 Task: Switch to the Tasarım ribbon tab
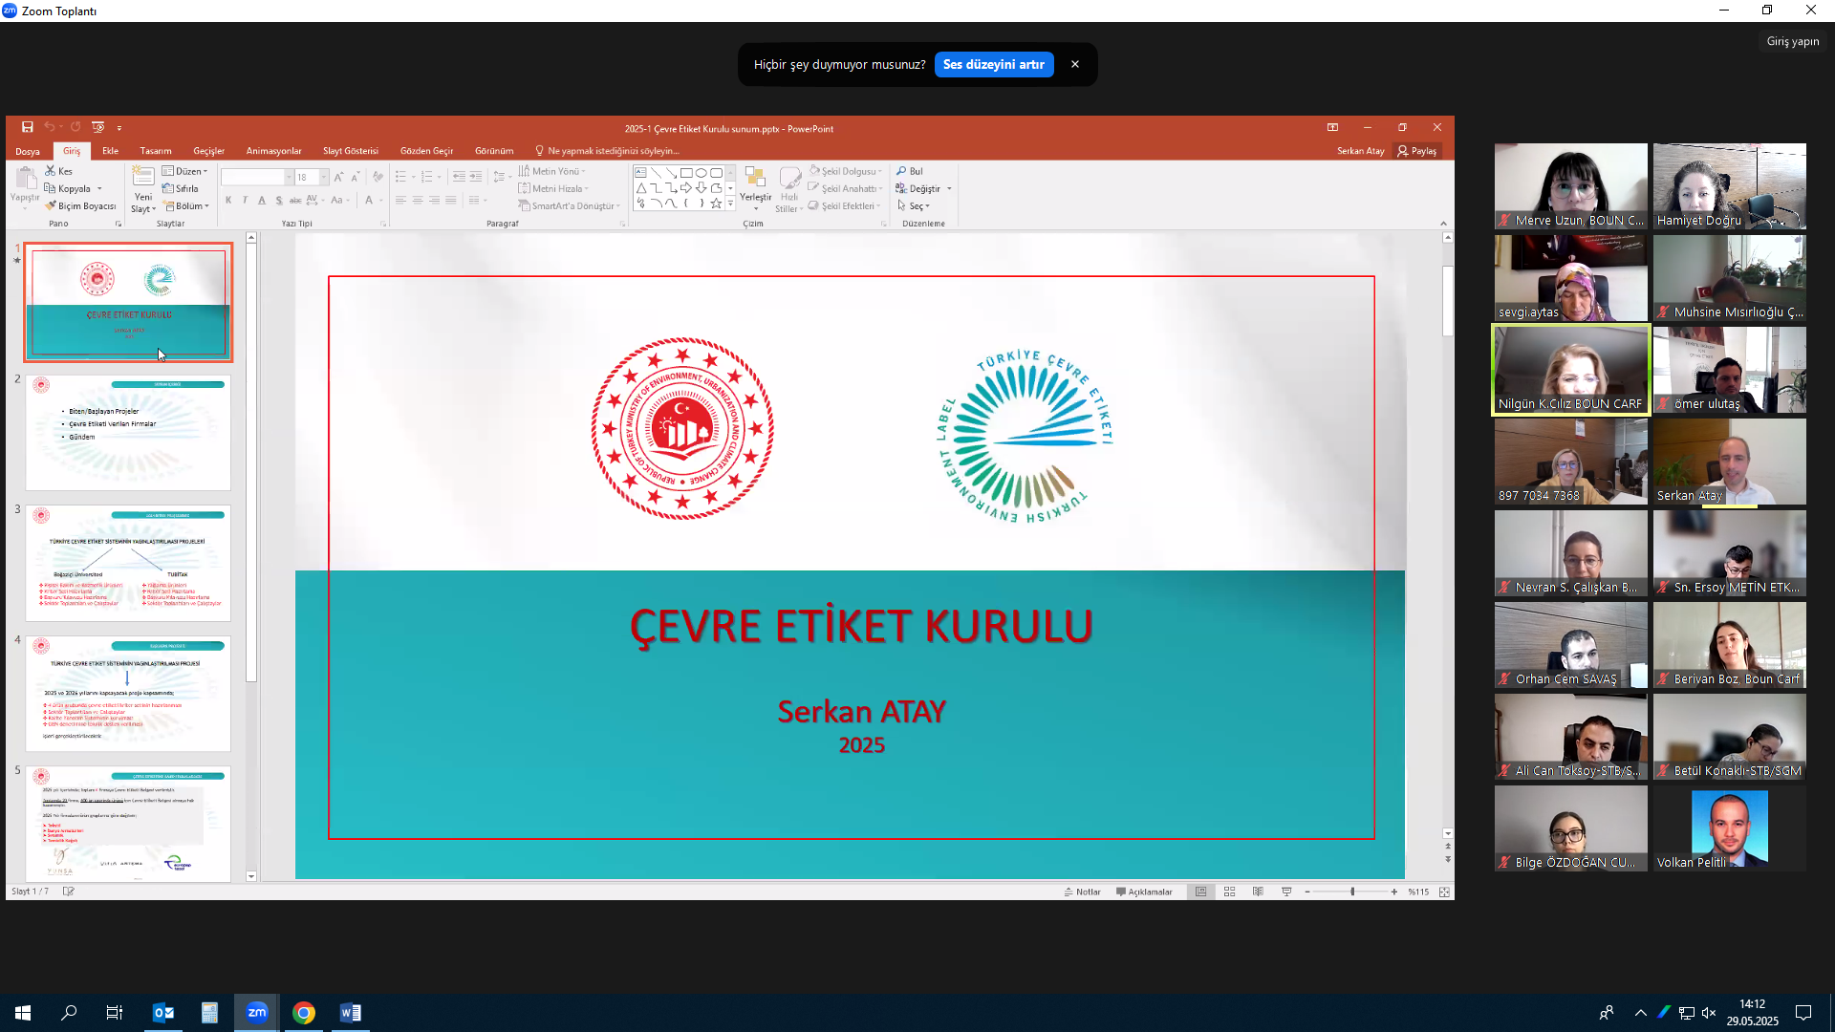click(156, 151)
